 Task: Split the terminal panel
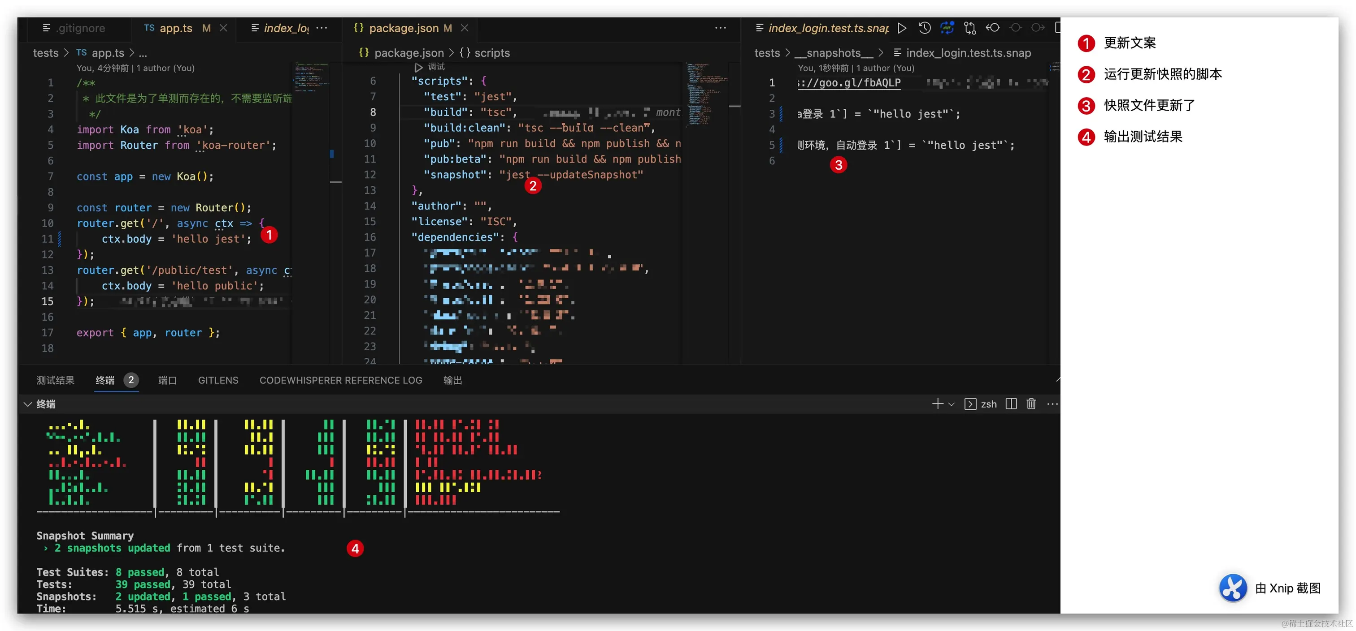coord(1011,404)
